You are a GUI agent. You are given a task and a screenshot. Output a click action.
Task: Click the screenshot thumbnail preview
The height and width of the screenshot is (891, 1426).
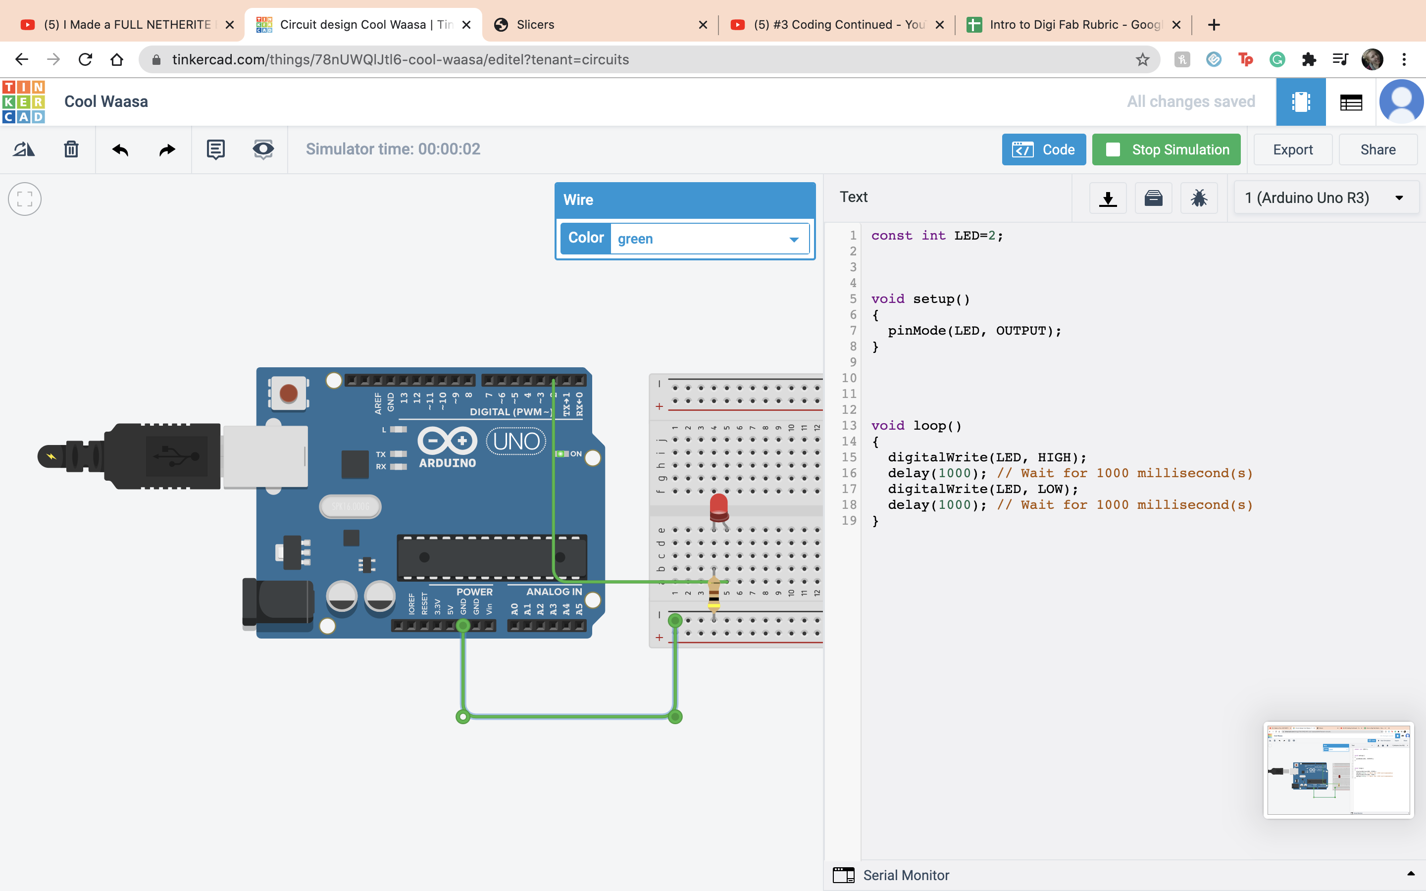pos(1338,771)
